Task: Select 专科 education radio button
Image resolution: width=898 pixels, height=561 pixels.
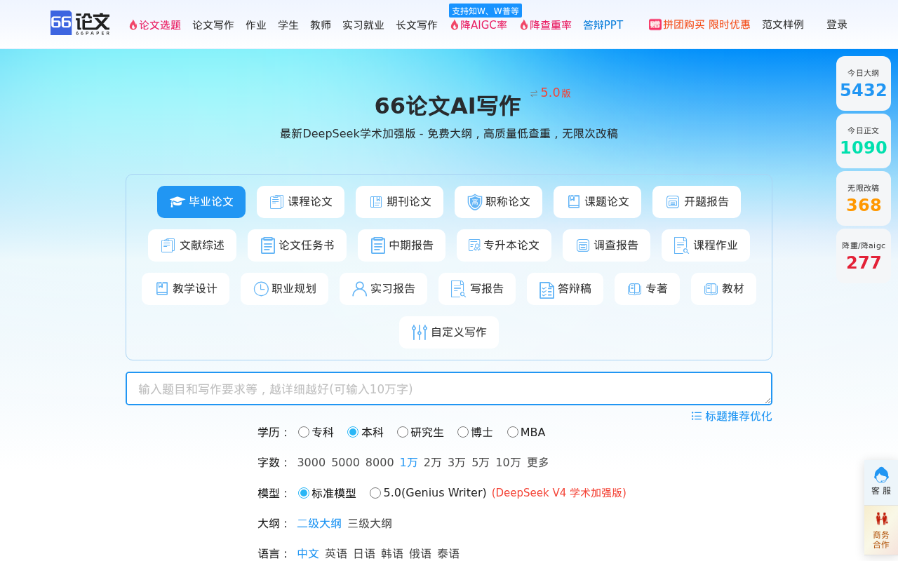Action: coord(304,432)
